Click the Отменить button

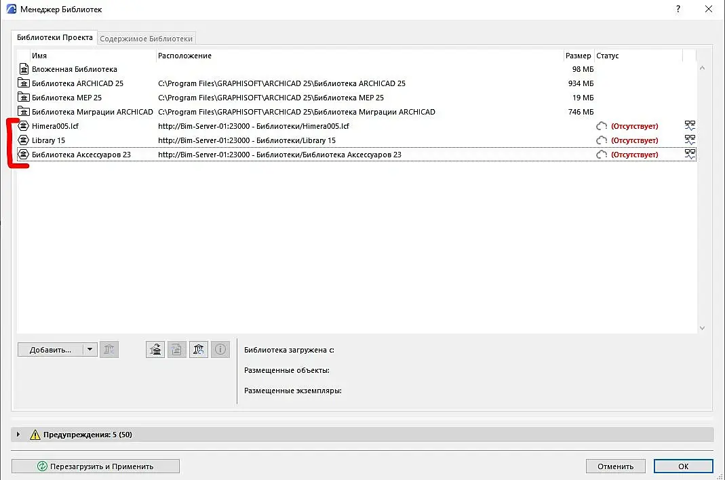pyautogui.click(x=615, y=466)
